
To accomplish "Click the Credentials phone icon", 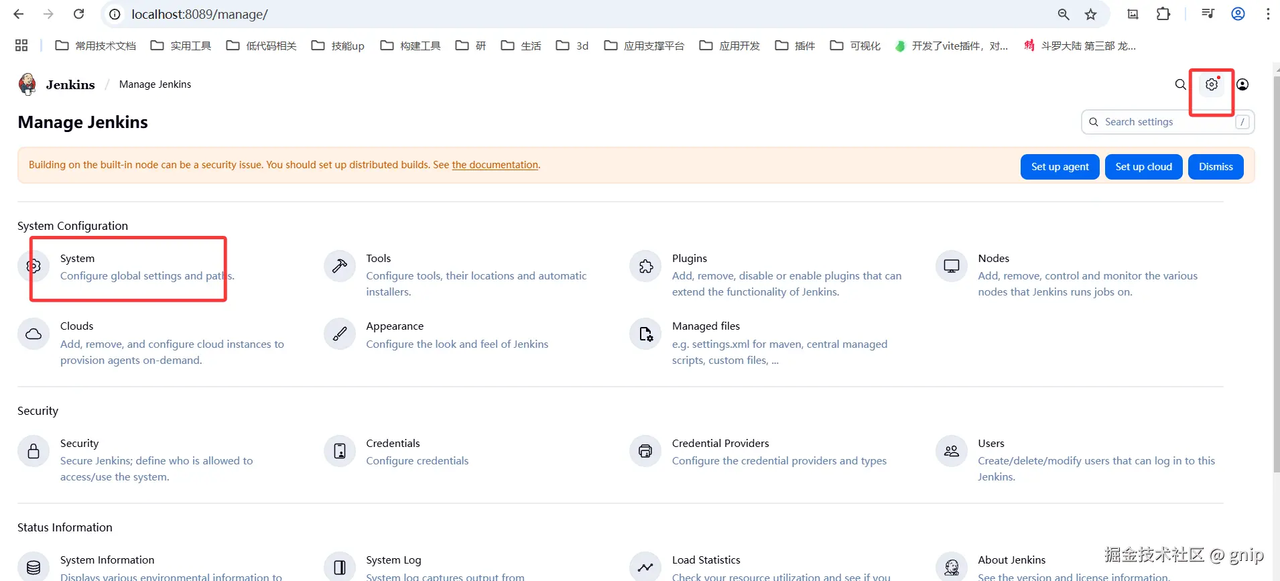I will point(340,451).
